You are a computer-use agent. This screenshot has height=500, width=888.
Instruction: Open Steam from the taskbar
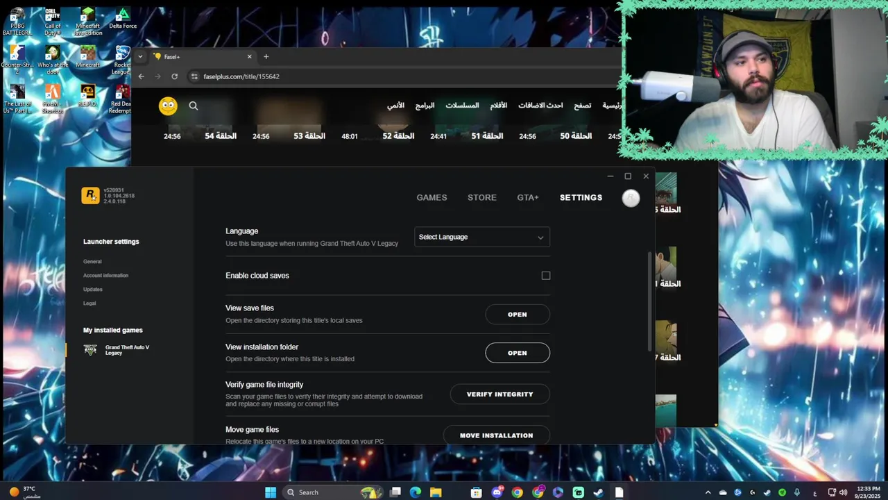coord(598,492)
